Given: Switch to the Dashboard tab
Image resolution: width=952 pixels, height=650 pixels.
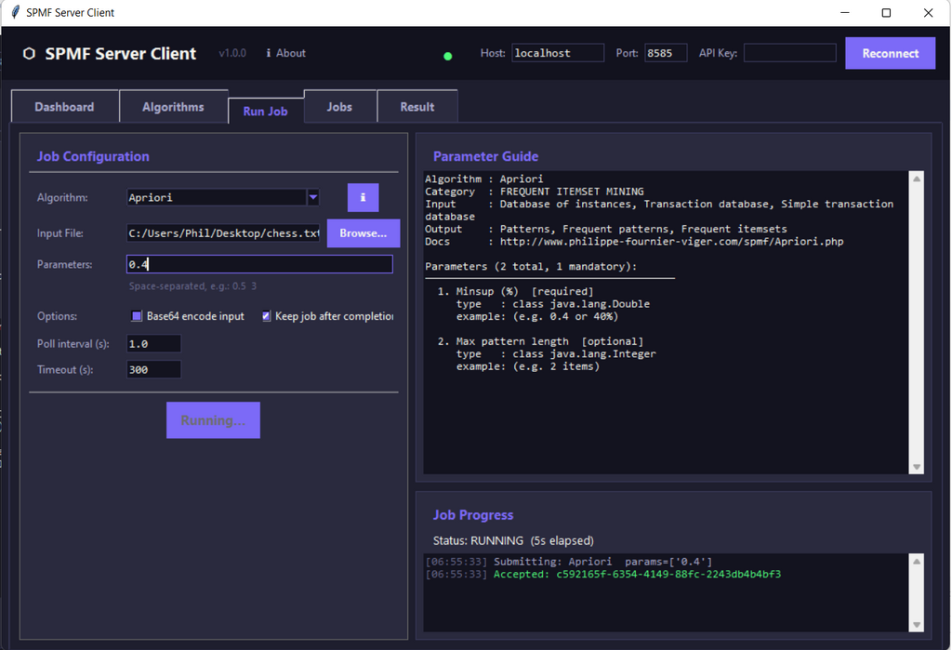Looking at the screenshot, I should point(64,107).
